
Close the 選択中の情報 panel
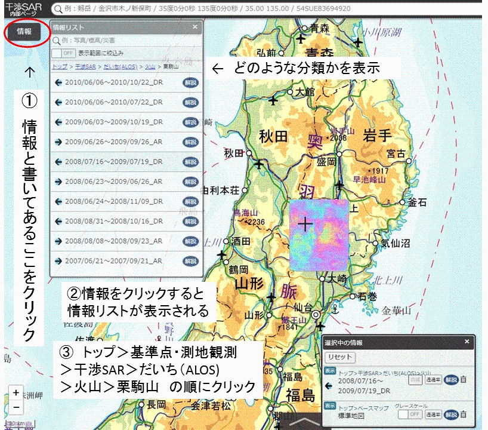point(467,342)
